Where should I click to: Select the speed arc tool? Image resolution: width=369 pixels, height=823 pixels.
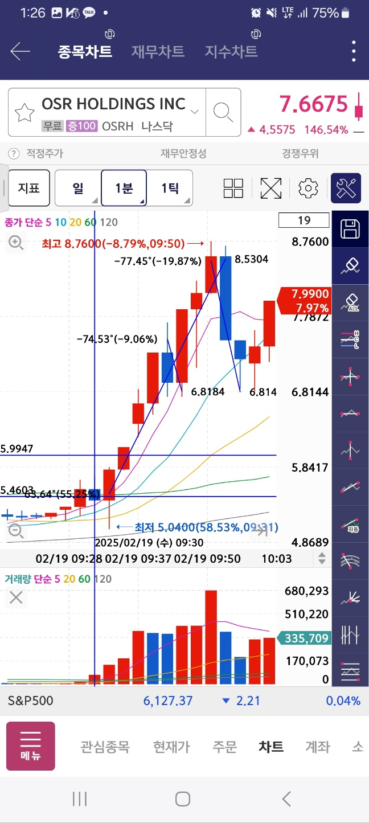[x=350, y=562]
